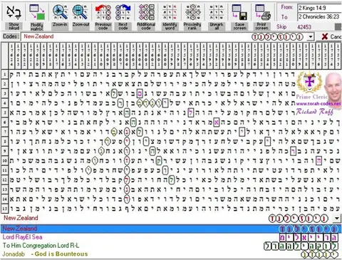Select the Lord RayEl Sea code row
The height and width of the screenshot is (260, 342).
[x=171, y=237]
